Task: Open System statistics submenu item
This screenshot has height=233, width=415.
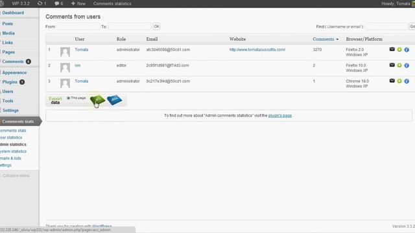Action: [13, 151]
